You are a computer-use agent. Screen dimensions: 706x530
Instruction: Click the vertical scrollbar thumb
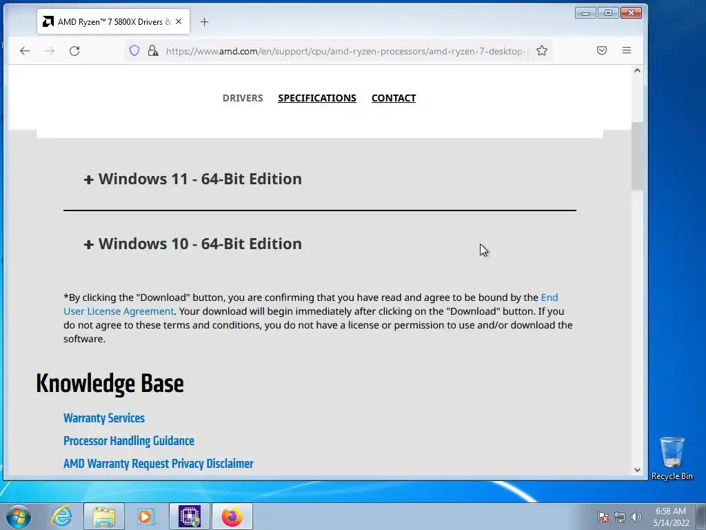coord(637,155)
